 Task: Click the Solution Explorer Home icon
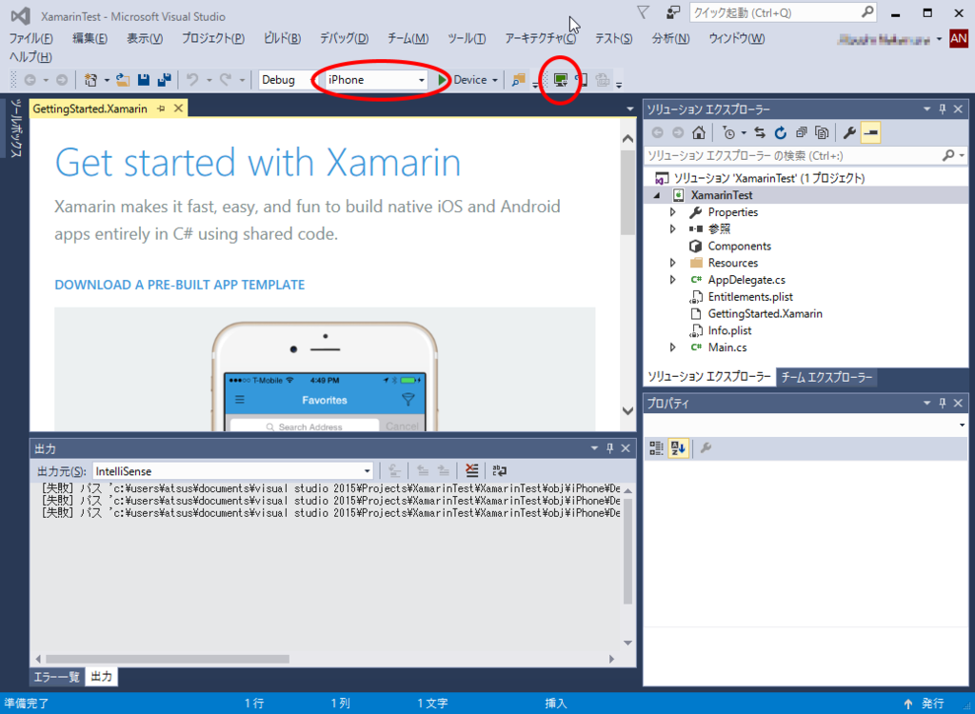699,132
